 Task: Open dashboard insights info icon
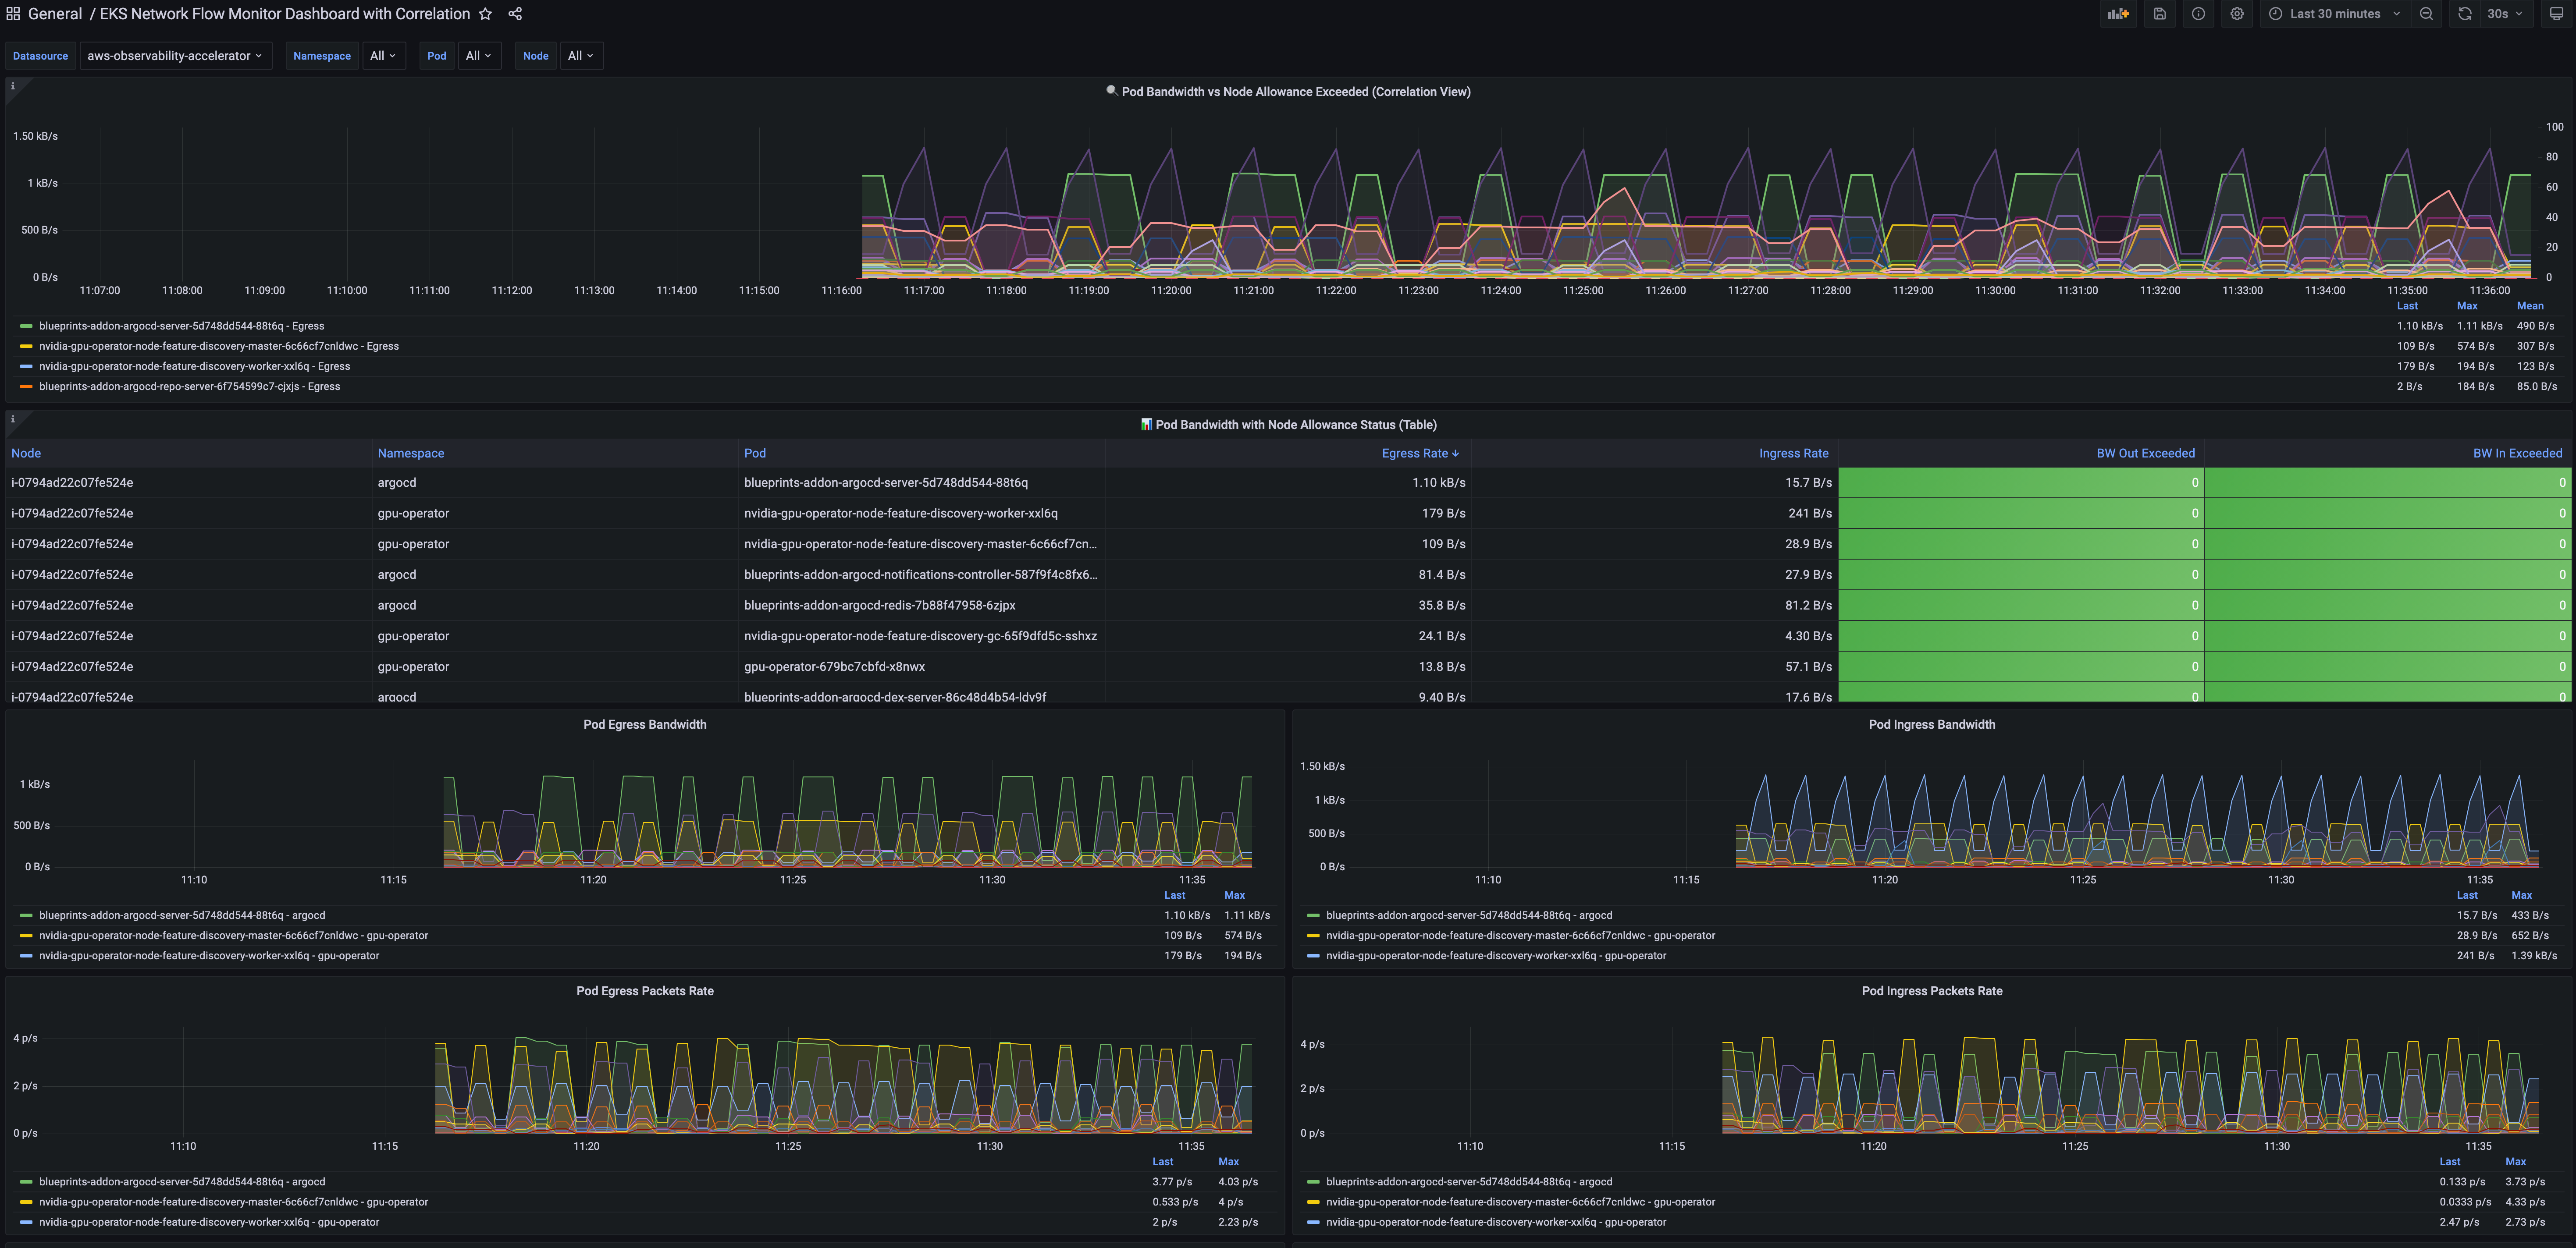point(2198,14)
